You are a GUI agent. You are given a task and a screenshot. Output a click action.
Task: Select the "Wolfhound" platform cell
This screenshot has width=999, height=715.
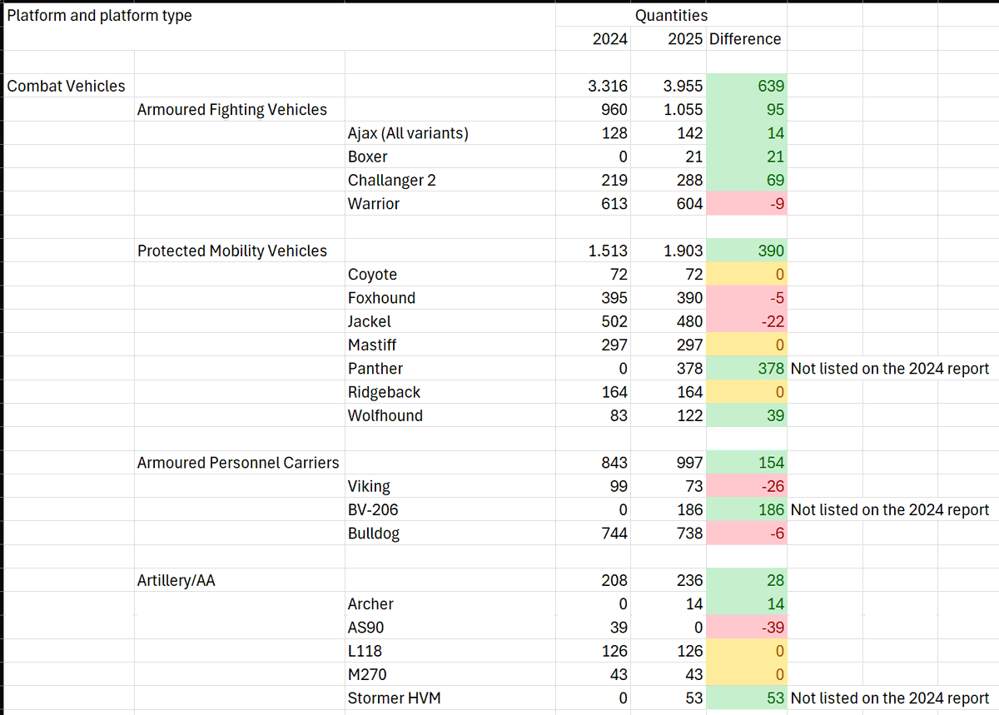coord(450,415)
